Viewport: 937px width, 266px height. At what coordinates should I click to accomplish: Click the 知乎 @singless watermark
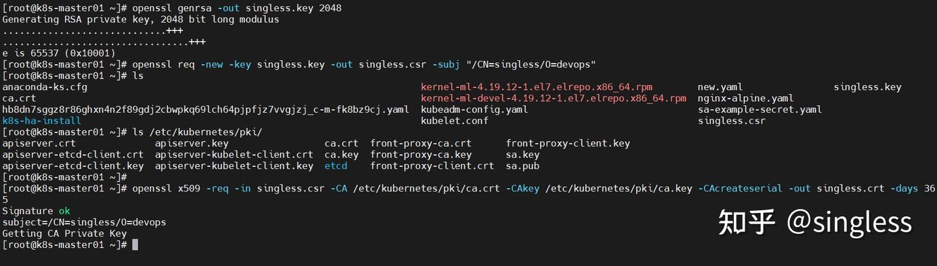[x=815, y=223]
